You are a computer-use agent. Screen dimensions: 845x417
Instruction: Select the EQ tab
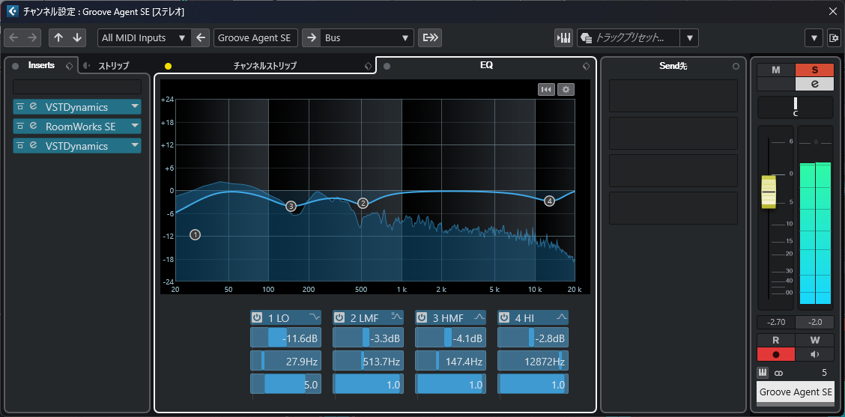click(486, 65)
